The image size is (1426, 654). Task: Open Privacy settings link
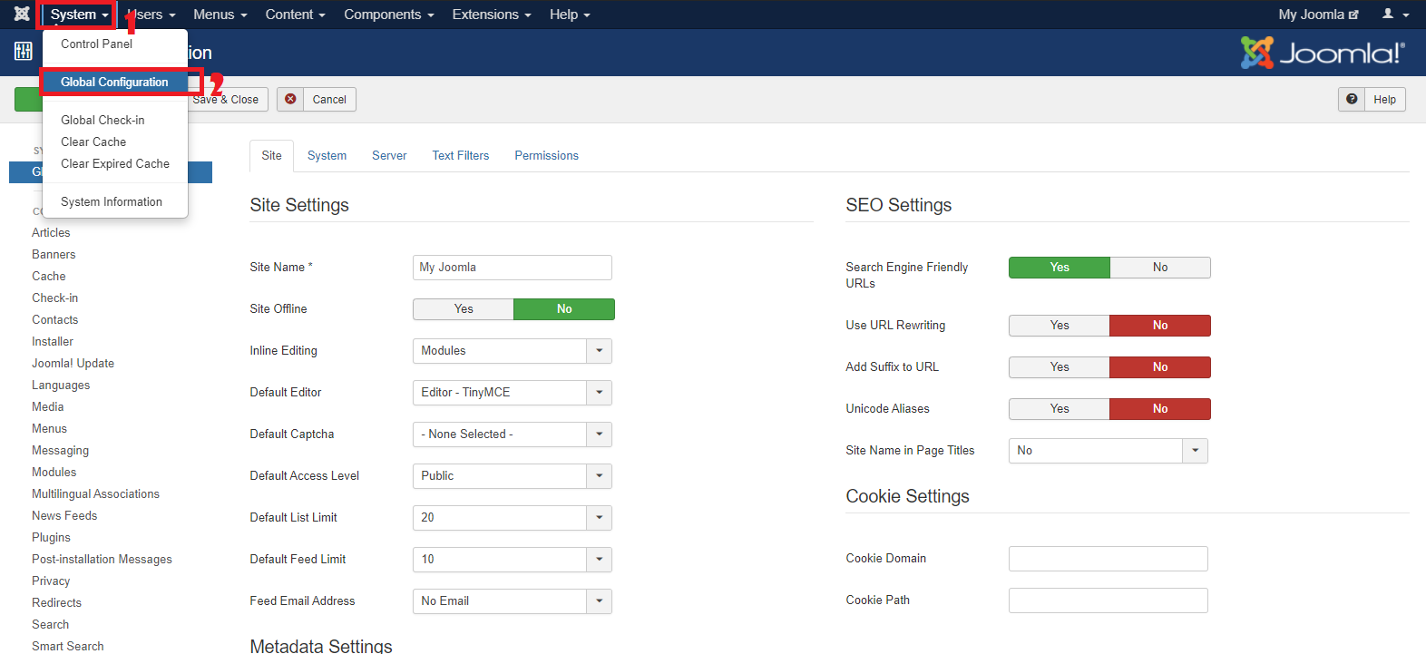(51, 581)
